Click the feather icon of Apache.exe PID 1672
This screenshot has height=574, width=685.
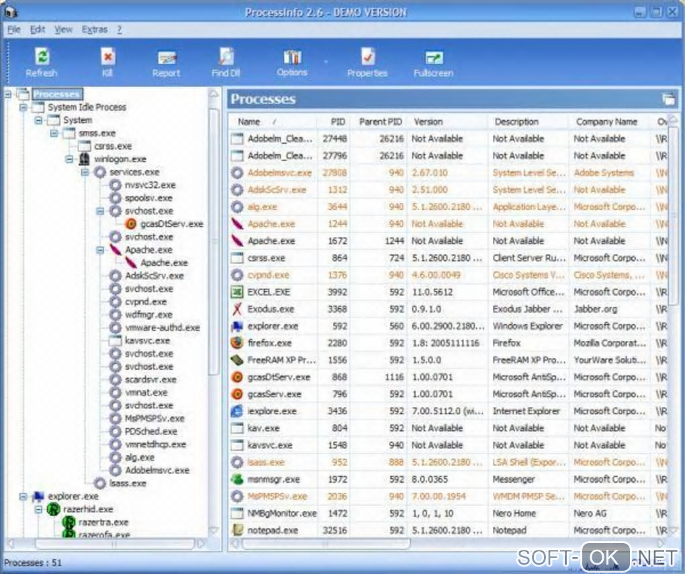(237, 241)
